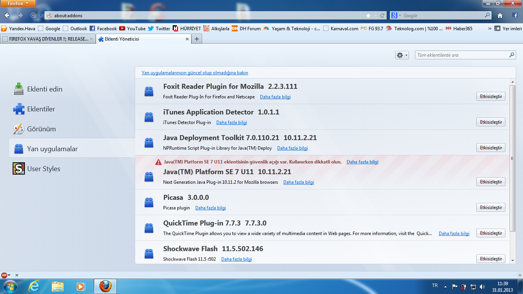Open the Home page icon
Viewport: 523px width, 294px height.
point(500,16)
